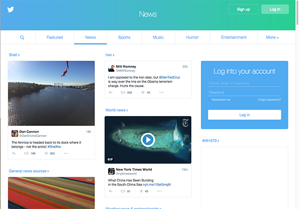This screenshot has height=209, width=299.
Task: Open the Shell topic section
Action: pos(14,55)
